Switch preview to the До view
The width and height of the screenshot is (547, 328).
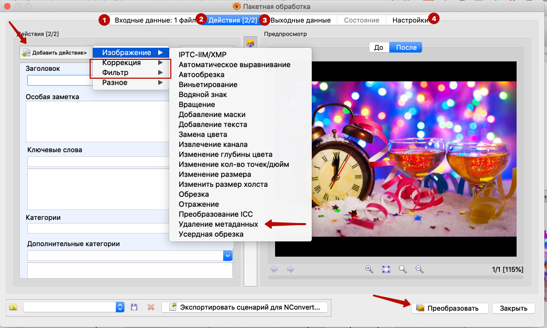click(379, 47)
